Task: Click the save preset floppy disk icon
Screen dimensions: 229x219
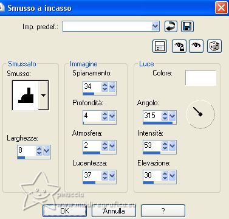Action: (187, 27)
